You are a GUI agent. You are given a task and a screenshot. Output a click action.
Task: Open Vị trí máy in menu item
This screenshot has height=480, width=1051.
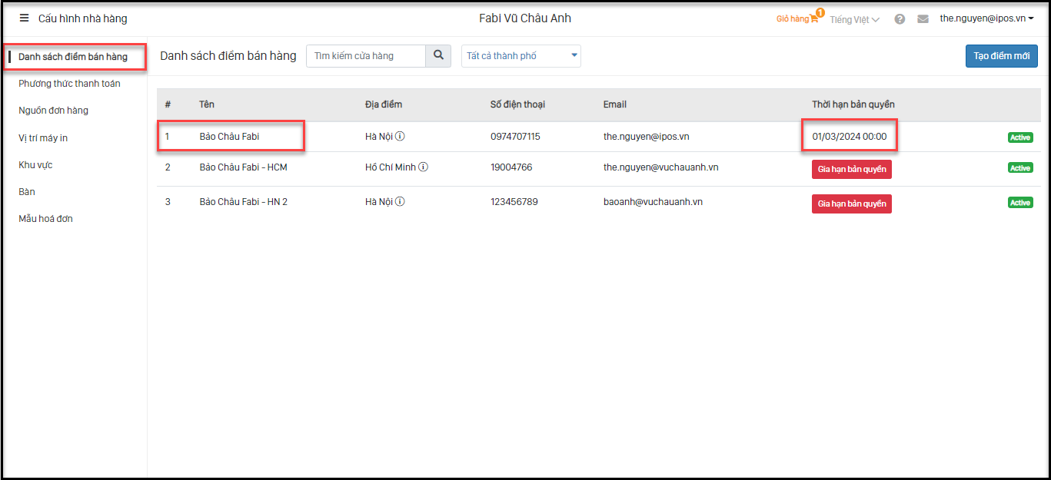click(43, 138)
